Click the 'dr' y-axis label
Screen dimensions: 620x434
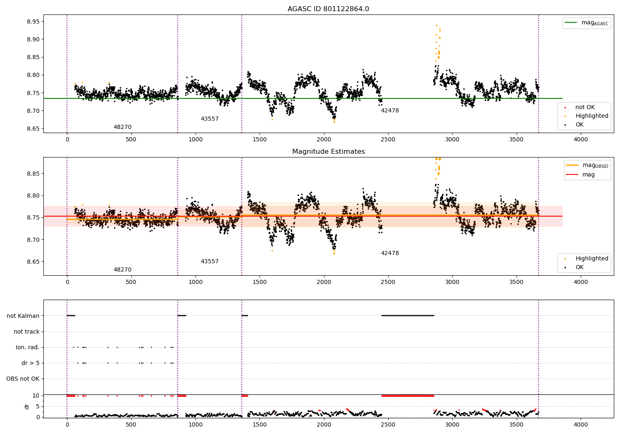pos(27,406)
